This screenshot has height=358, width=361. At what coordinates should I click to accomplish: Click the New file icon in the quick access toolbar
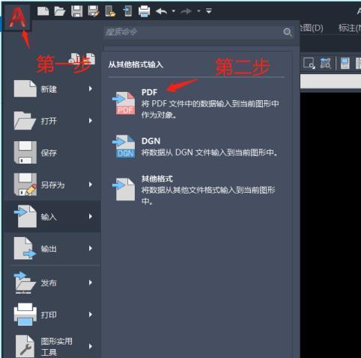43,11
